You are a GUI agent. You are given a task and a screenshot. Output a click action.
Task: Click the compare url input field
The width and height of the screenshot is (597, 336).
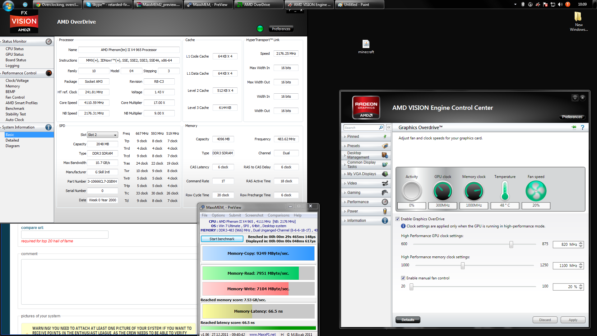pyautogui.click(x=65, y=235)
